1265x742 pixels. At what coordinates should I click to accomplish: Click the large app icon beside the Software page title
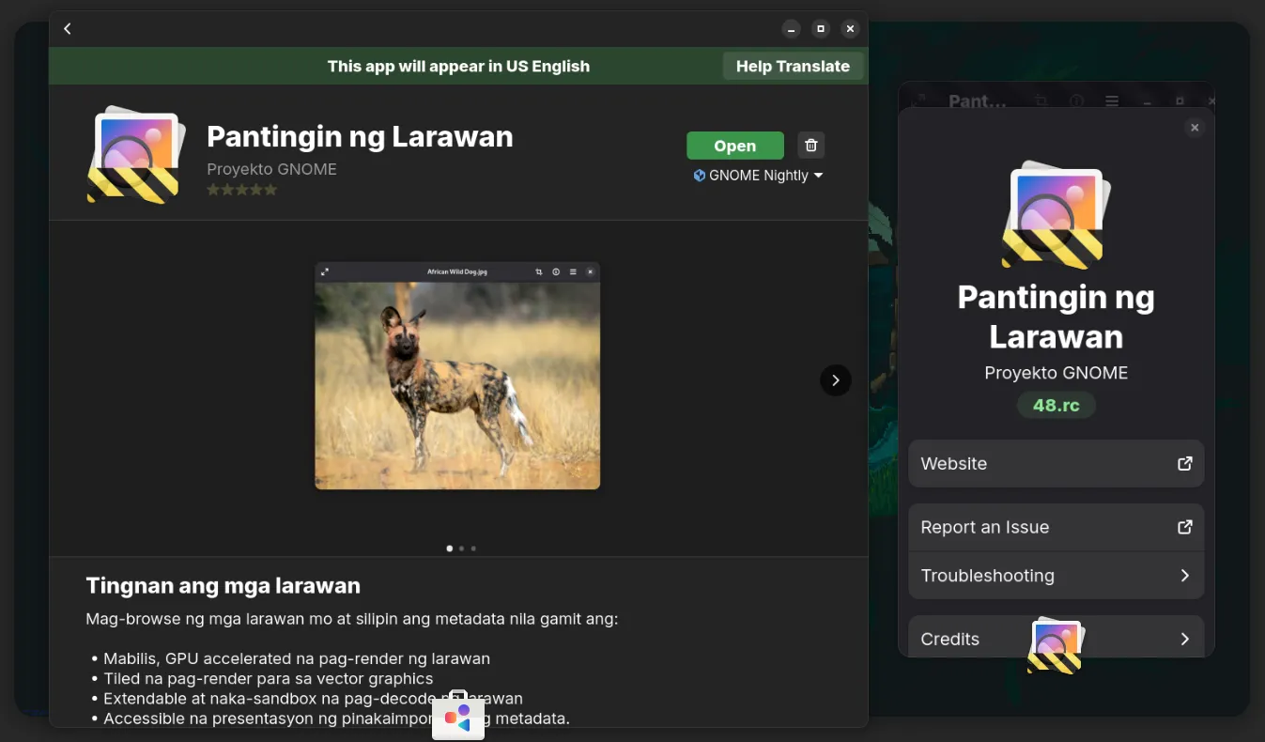135,156
